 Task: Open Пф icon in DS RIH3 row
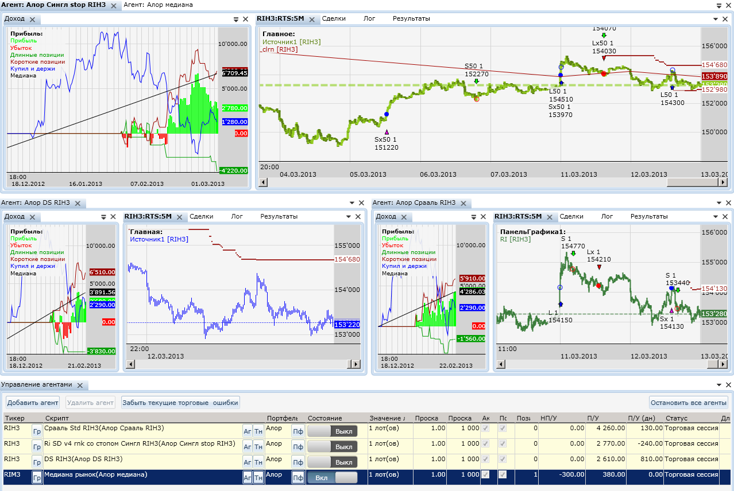pyautogui.click(x=298, y=462)
